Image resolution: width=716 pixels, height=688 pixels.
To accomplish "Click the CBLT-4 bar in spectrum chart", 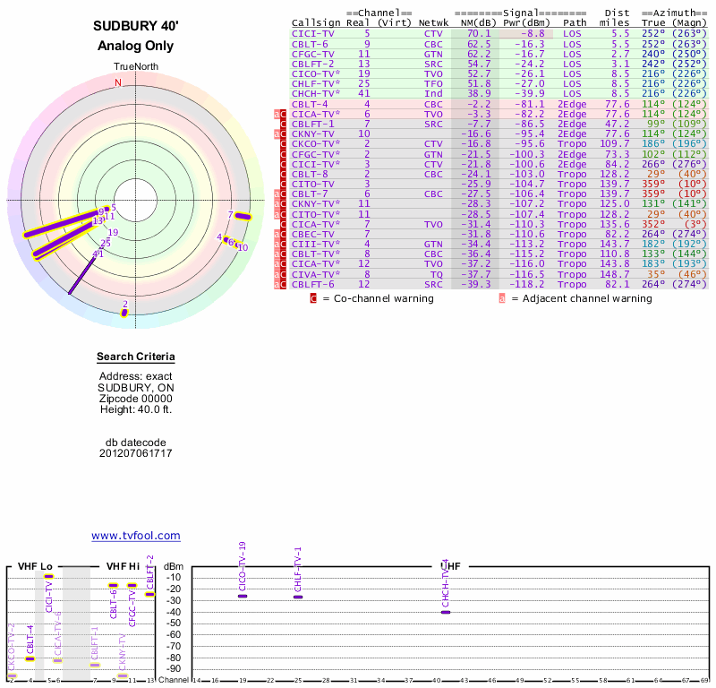I will 30,658.
